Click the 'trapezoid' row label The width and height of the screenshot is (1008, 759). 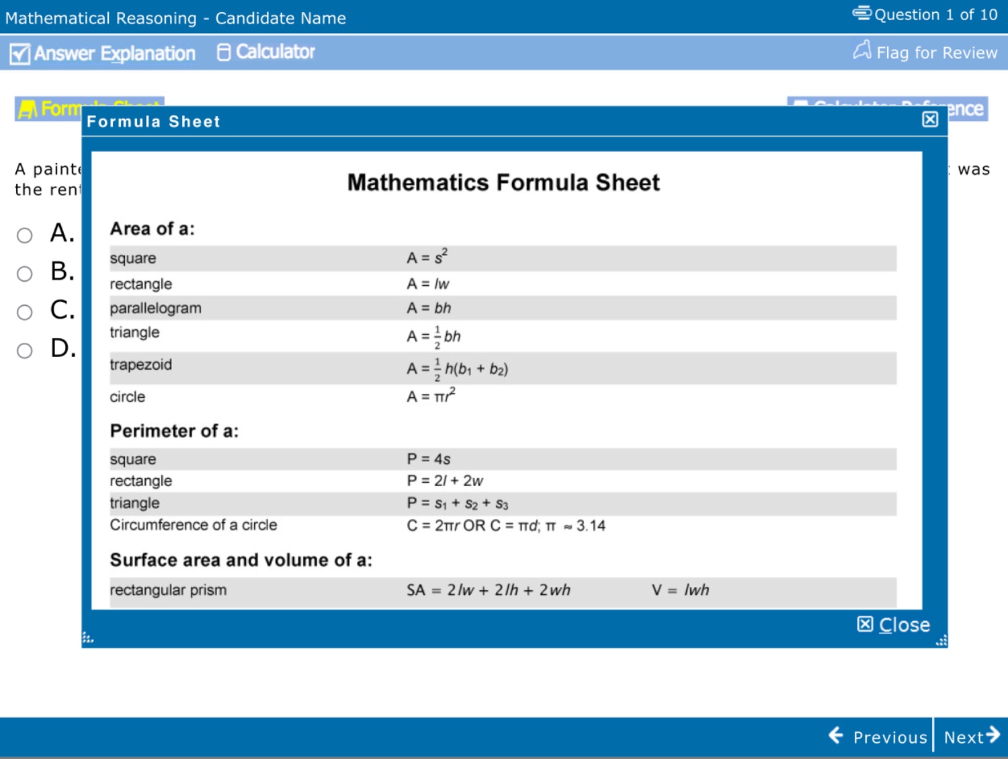pos(140,364)
